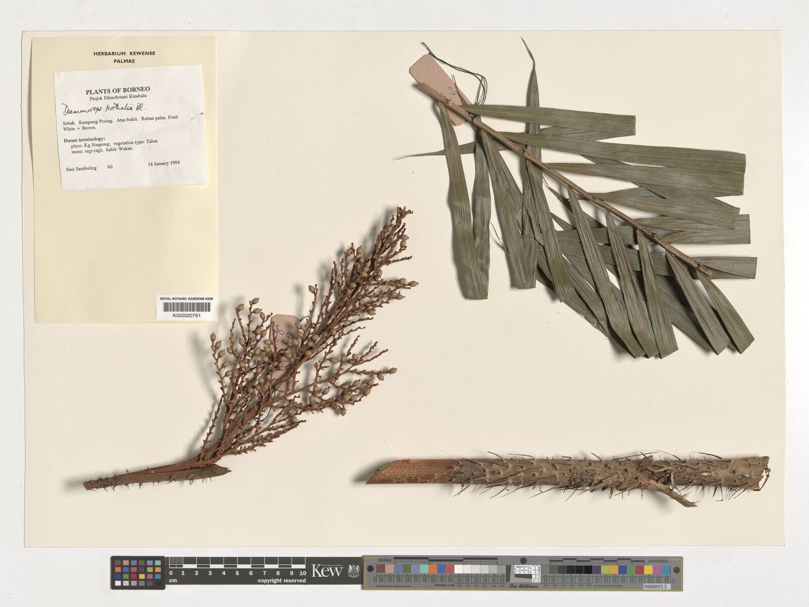
Task: Click the small multicolor checker chart
Action: click(138, 573)
